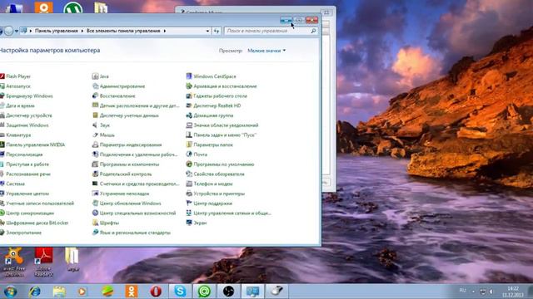Screen dimensions: 533x299
Task: Open Панель управления NVIDIA
Action: [x=32, y=145]
